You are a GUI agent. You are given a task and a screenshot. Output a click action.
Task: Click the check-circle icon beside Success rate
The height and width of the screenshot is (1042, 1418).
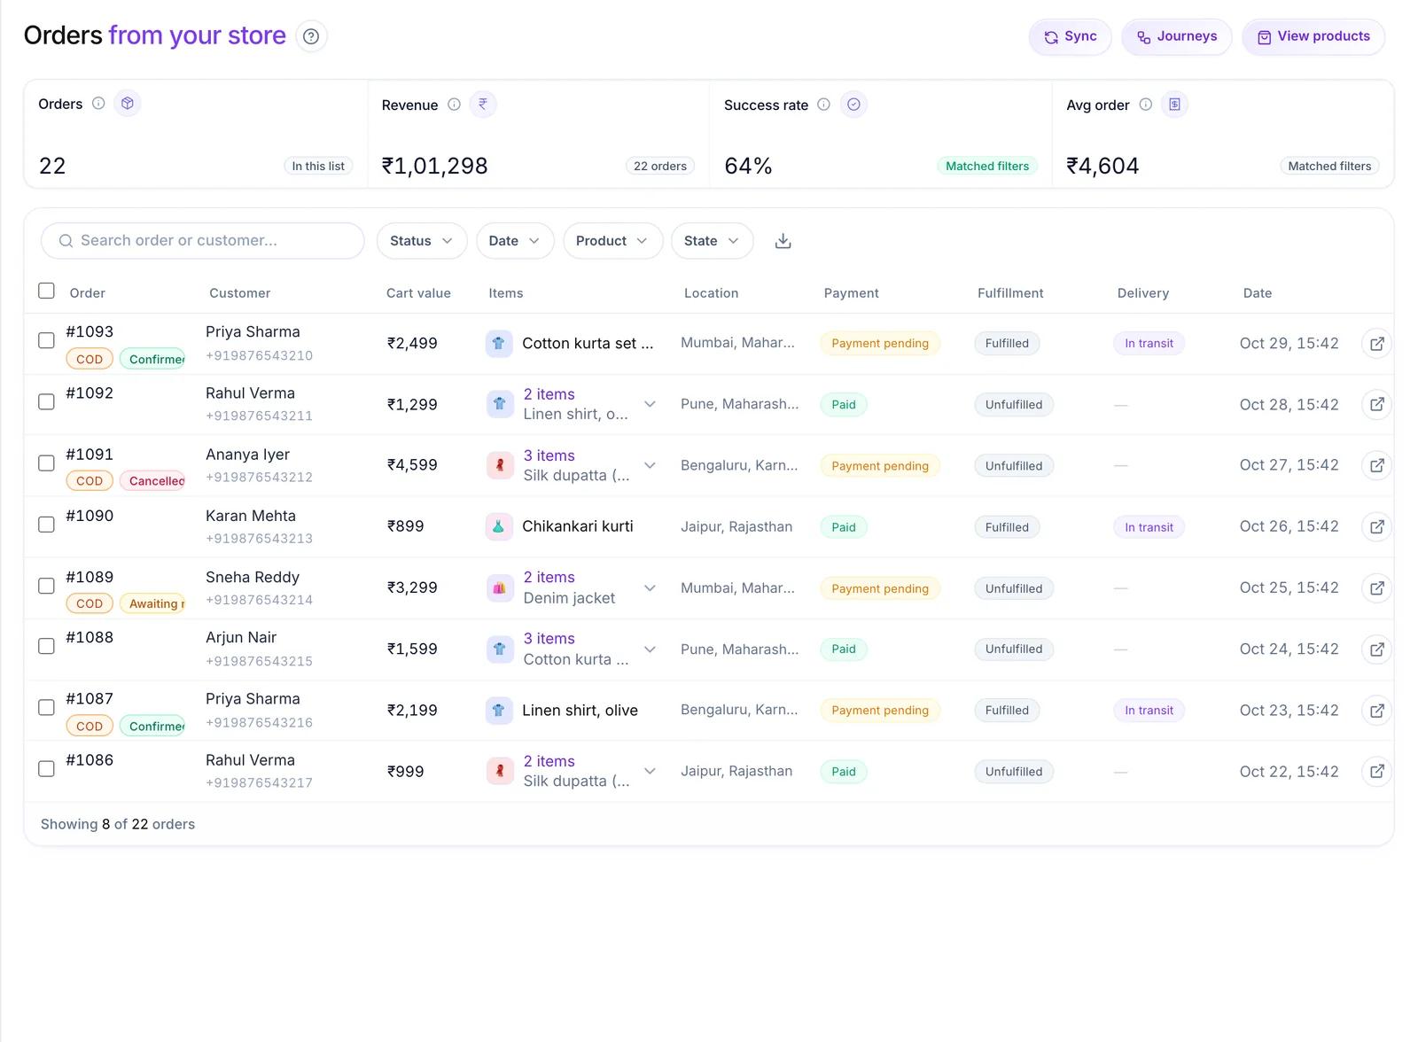point(853,105)
